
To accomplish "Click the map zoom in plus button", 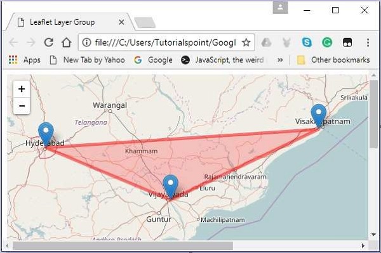I will click(x=22, y=89).
